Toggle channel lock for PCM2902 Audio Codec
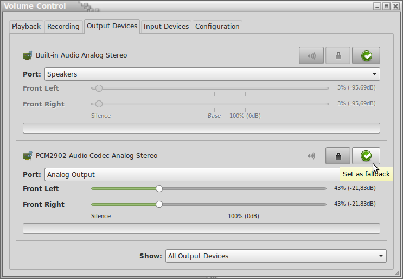 [338, 156]
